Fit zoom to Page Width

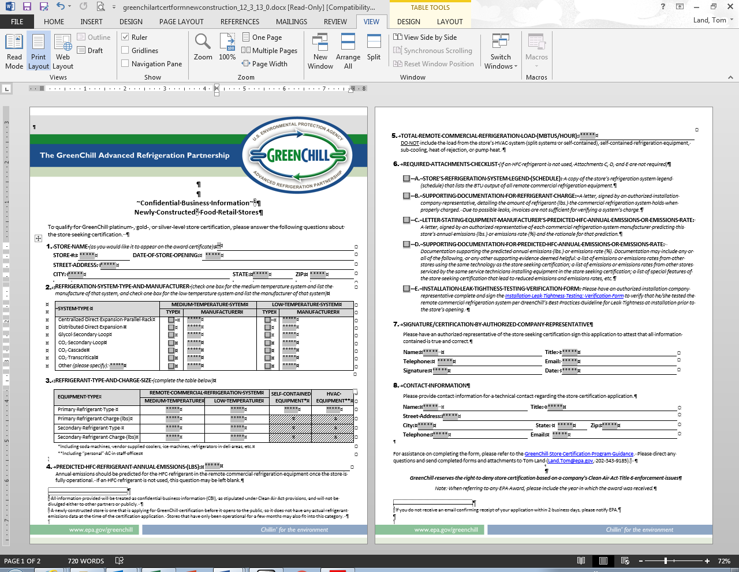264,63
